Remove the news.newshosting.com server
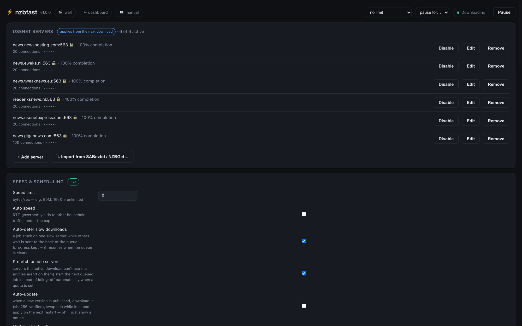The width and height of the screenshot is (522, 326). (x=496, y=48)
